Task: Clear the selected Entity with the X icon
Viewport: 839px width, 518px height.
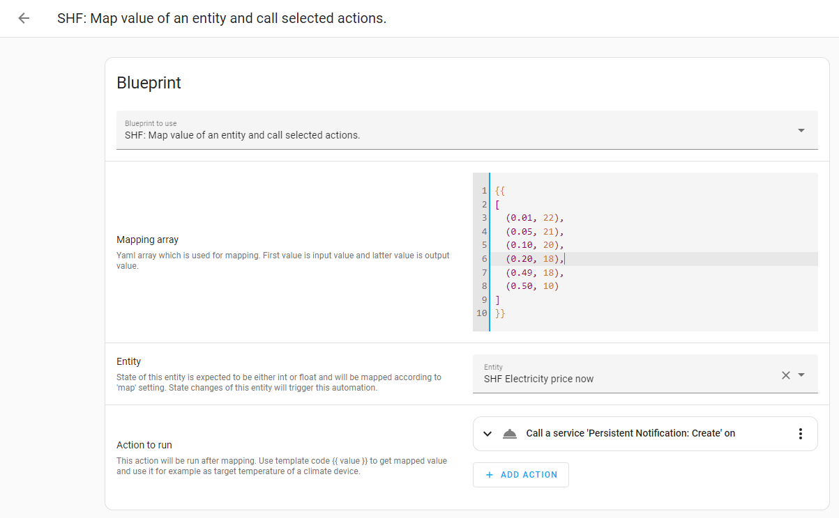Action: tap(785, 375)
